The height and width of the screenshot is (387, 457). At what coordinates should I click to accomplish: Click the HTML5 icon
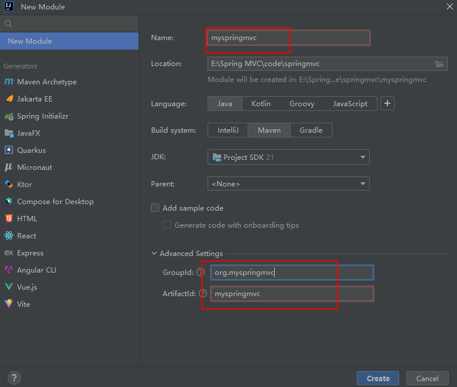click(x=9, y=218)
